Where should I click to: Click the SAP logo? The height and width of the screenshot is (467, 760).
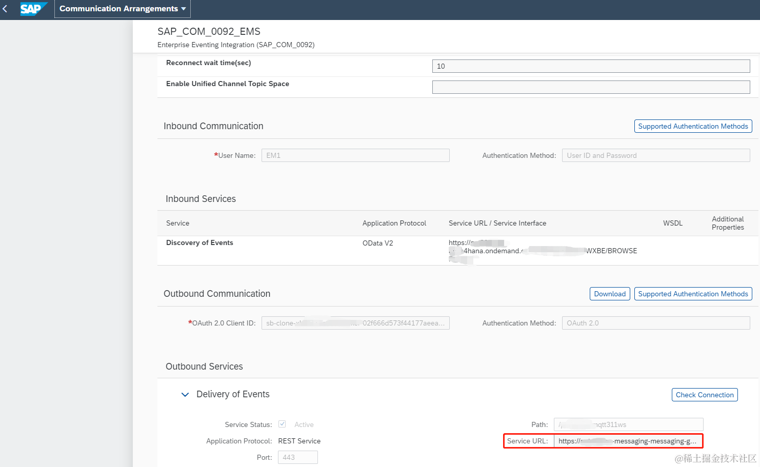tap(33, 9)
